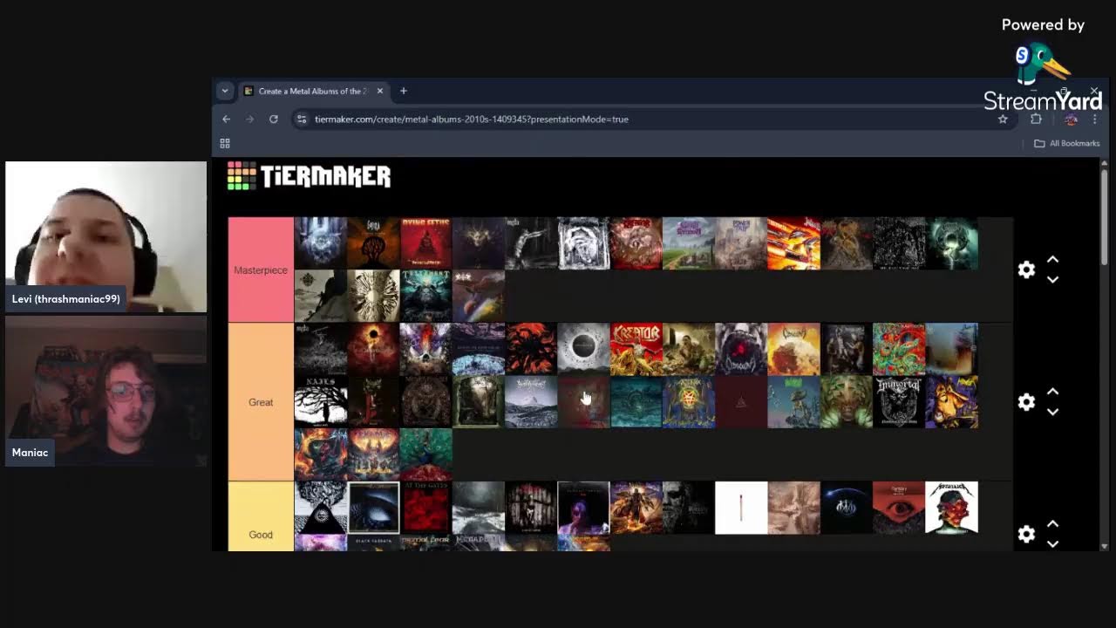Select the Masterpiece tier label
The height and width of the screenshot is (628, 1116).
[x=261, y=270]
